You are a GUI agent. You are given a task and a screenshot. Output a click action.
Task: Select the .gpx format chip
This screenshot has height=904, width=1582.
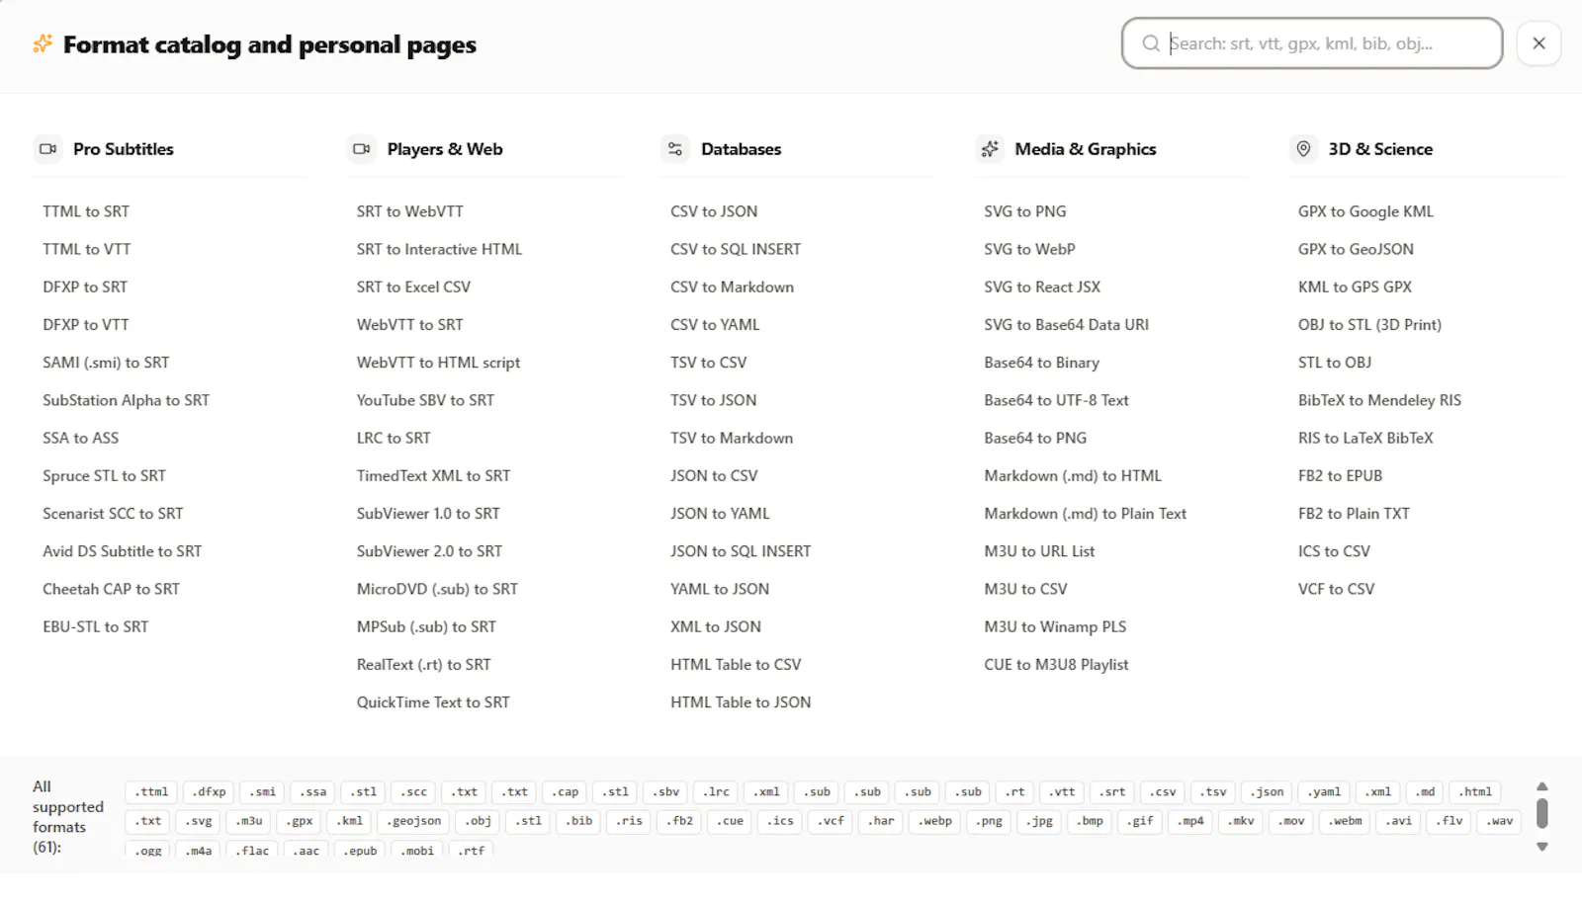pyautogui.click(x=301, y=821)
